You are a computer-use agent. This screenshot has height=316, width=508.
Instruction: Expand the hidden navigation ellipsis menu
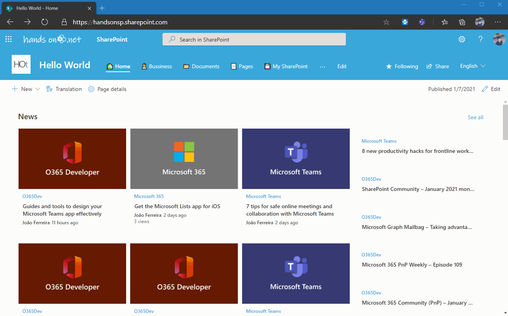click(x=322, y=66)
